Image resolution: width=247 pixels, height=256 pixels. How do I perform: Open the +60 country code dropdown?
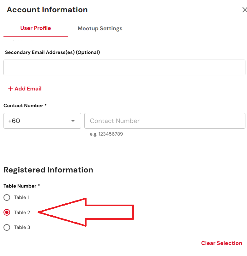42,121
